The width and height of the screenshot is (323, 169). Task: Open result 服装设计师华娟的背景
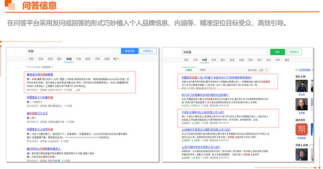[40, 74]
